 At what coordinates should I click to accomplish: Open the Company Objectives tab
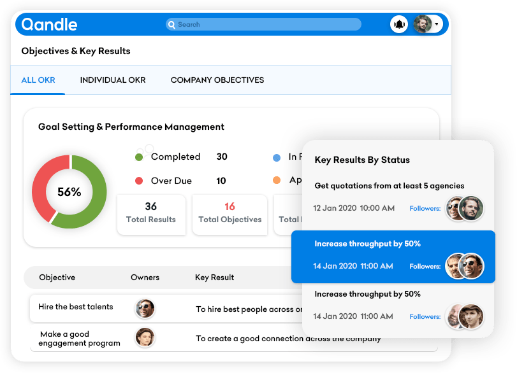[x=217, y=80]
